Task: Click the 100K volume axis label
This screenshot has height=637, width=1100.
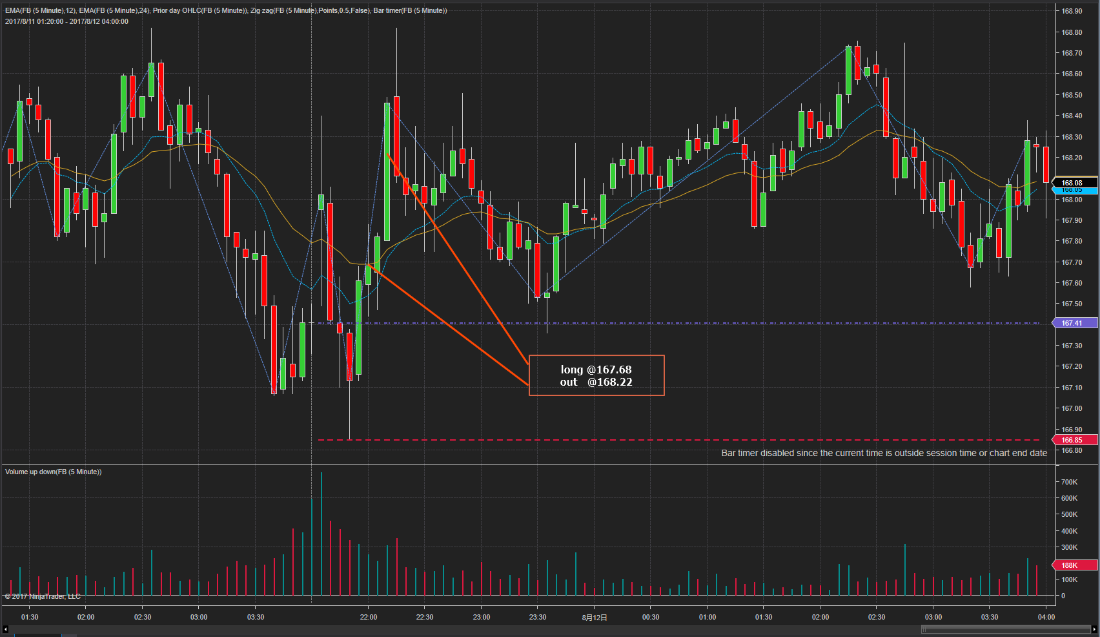Action: pos(1069,580)
